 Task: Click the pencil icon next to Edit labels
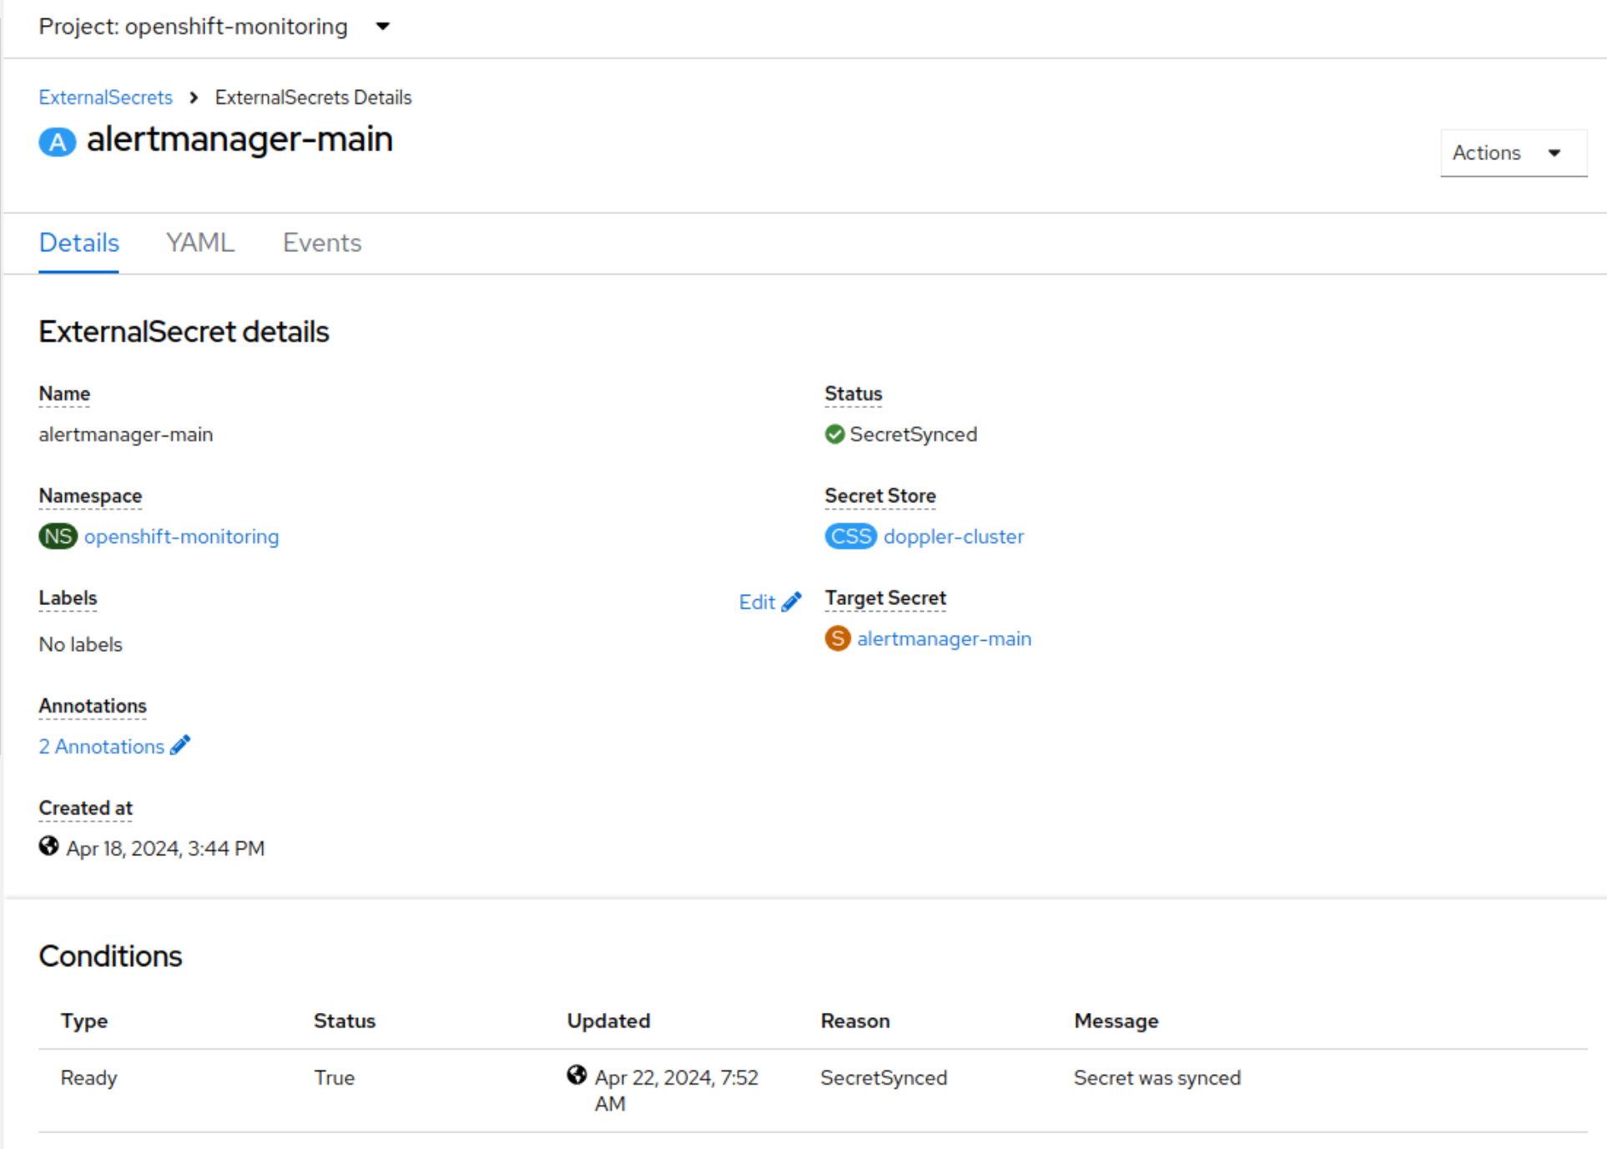792,602
